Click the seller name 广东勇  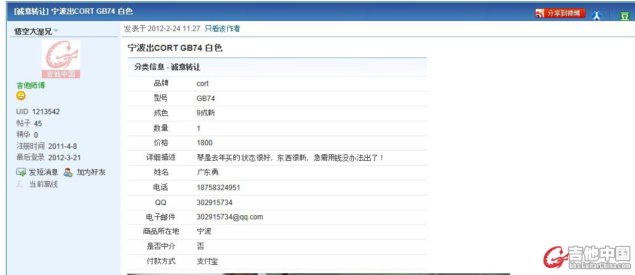click(207, 173)
